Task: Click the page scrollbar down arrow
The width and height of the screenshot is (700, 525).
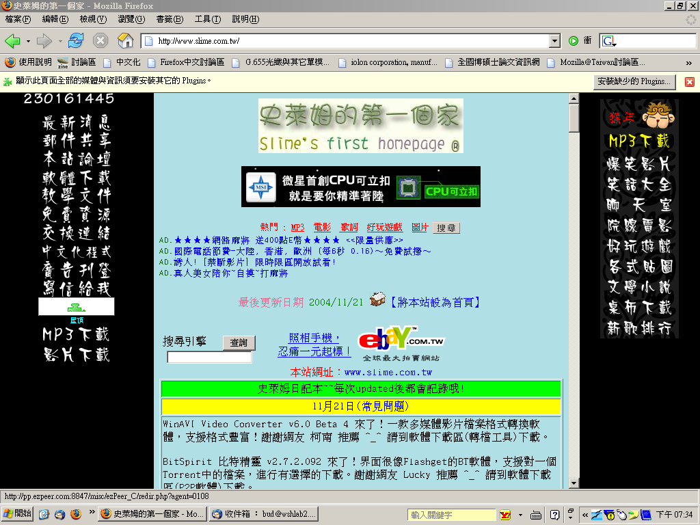Action: (x=574, y=483)
